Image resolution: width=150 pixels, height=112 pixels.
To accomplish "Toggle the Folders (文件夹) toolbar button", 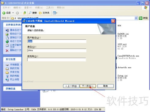I will (x=44, y=13).
